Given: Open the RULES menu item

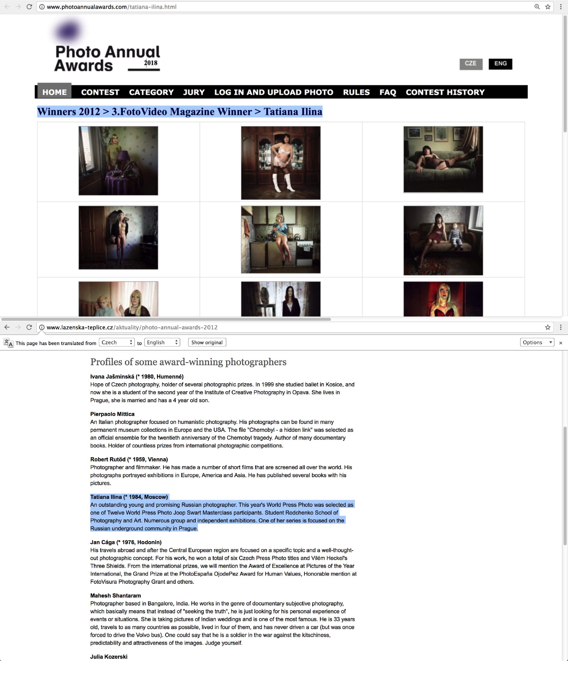Looking at the screenshot, I should [356, 92].
